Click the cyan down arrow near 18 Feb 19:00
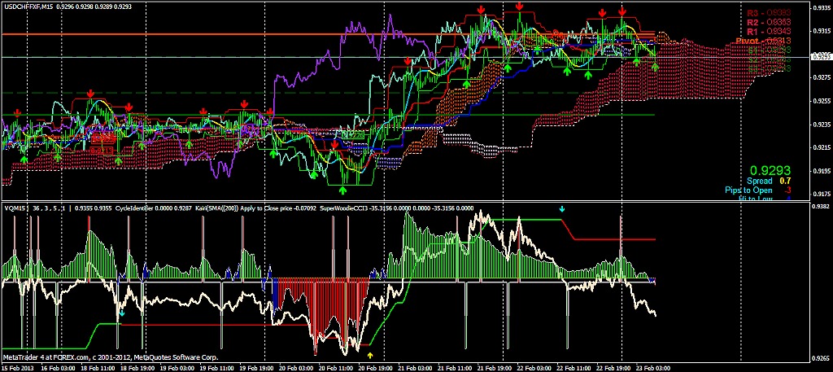The width and height of the screenshot is (833, 372). 122,313
